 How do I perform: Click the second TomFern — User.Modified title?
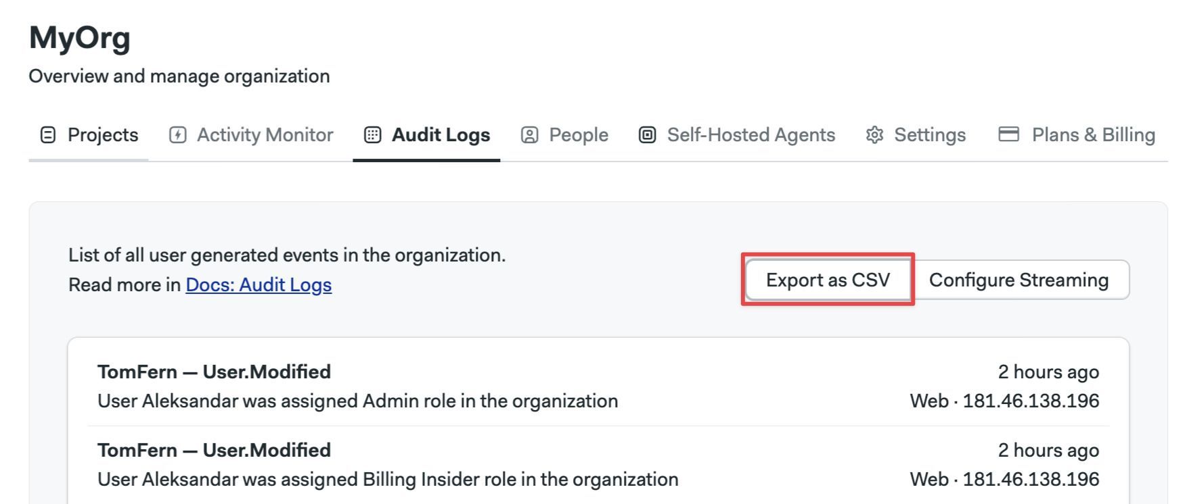point(214,450)
